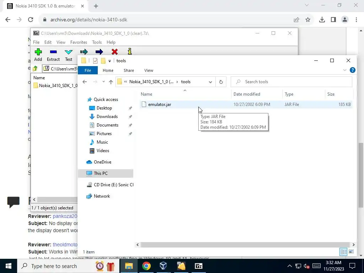This screenshot has height=273, width=364.
Task: Click the Nokia_3410_SDK_1_0 breadcrumb
Action: point(151,82)
